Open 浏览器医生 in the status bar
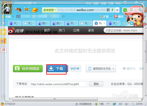The width and height of the screenshot is (147, 106). (x=84, y=104)
